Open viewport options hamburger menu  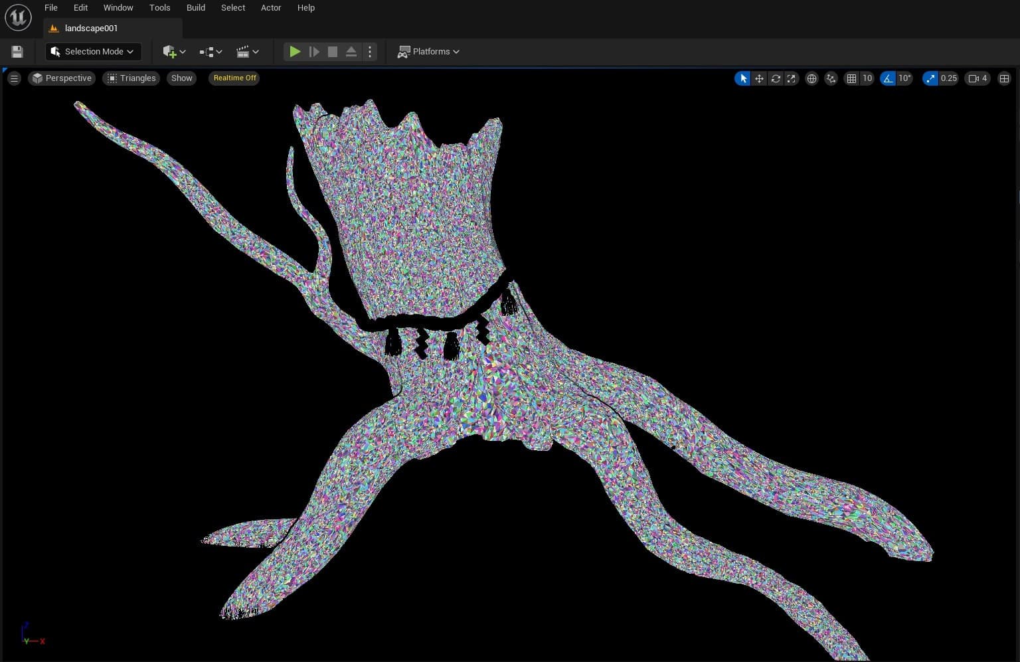(x=14, y=78)
